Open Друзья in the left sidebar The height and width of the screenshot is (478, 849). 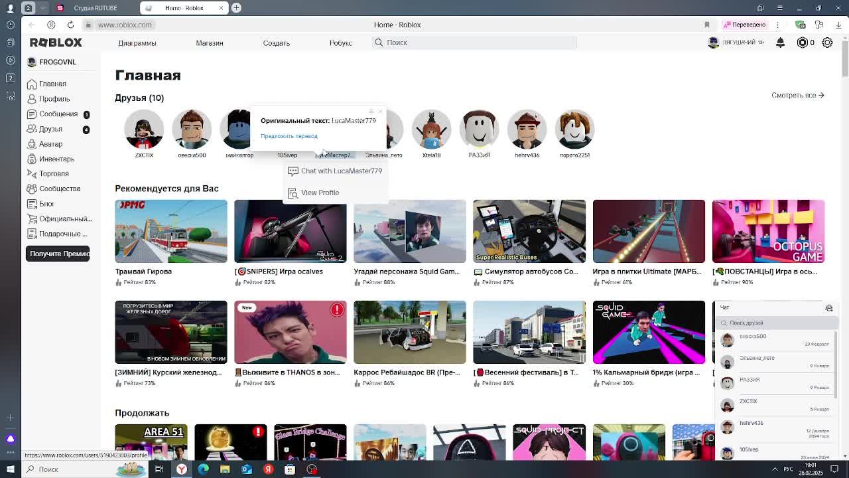pyautogui.click(x=45, y=129)
